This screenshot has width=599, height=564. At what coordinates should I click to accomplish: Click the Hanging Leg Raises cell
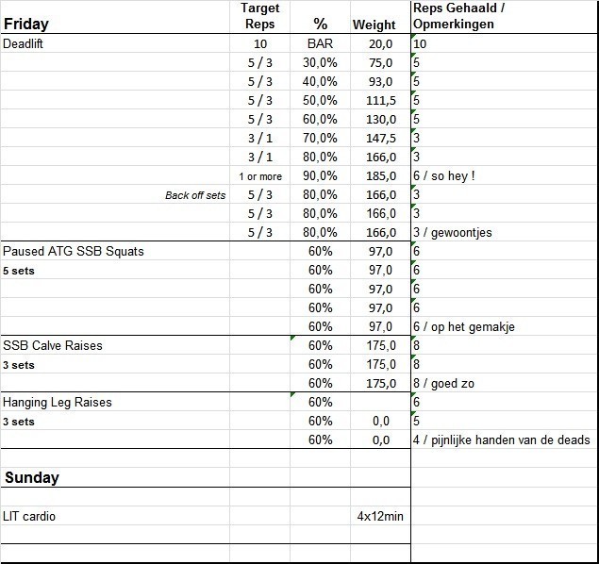tap(58, 403)
